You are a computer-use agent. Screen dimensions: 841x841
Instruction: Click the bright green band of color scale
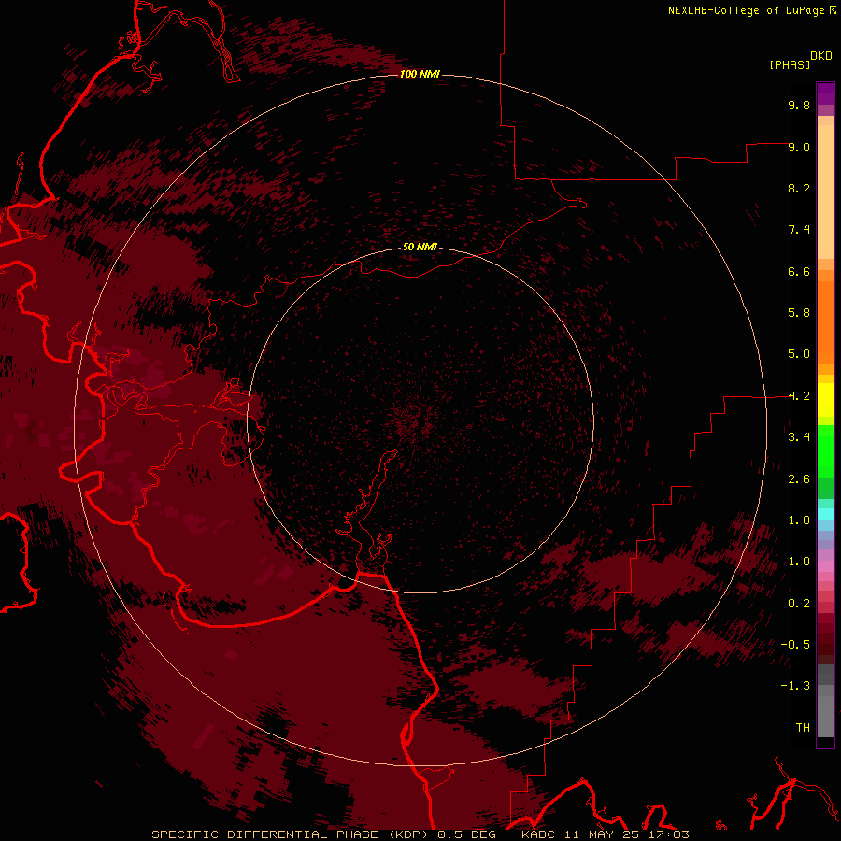[x=825, y=450]
